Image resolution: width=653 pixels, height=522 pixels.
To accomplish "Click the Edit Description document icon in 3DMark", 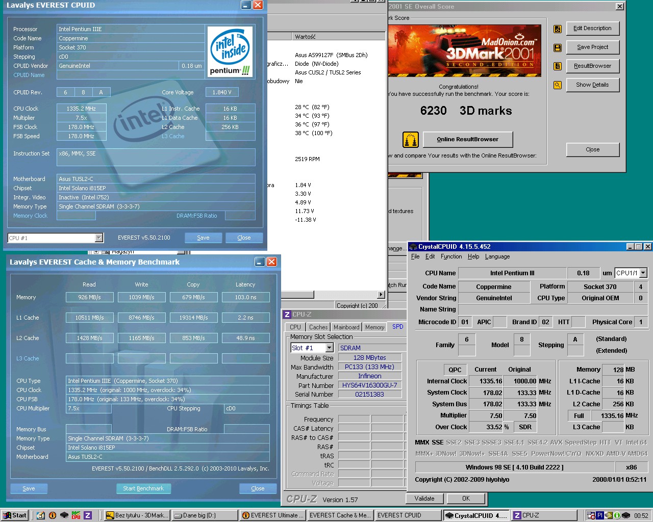I will [558, 29].
